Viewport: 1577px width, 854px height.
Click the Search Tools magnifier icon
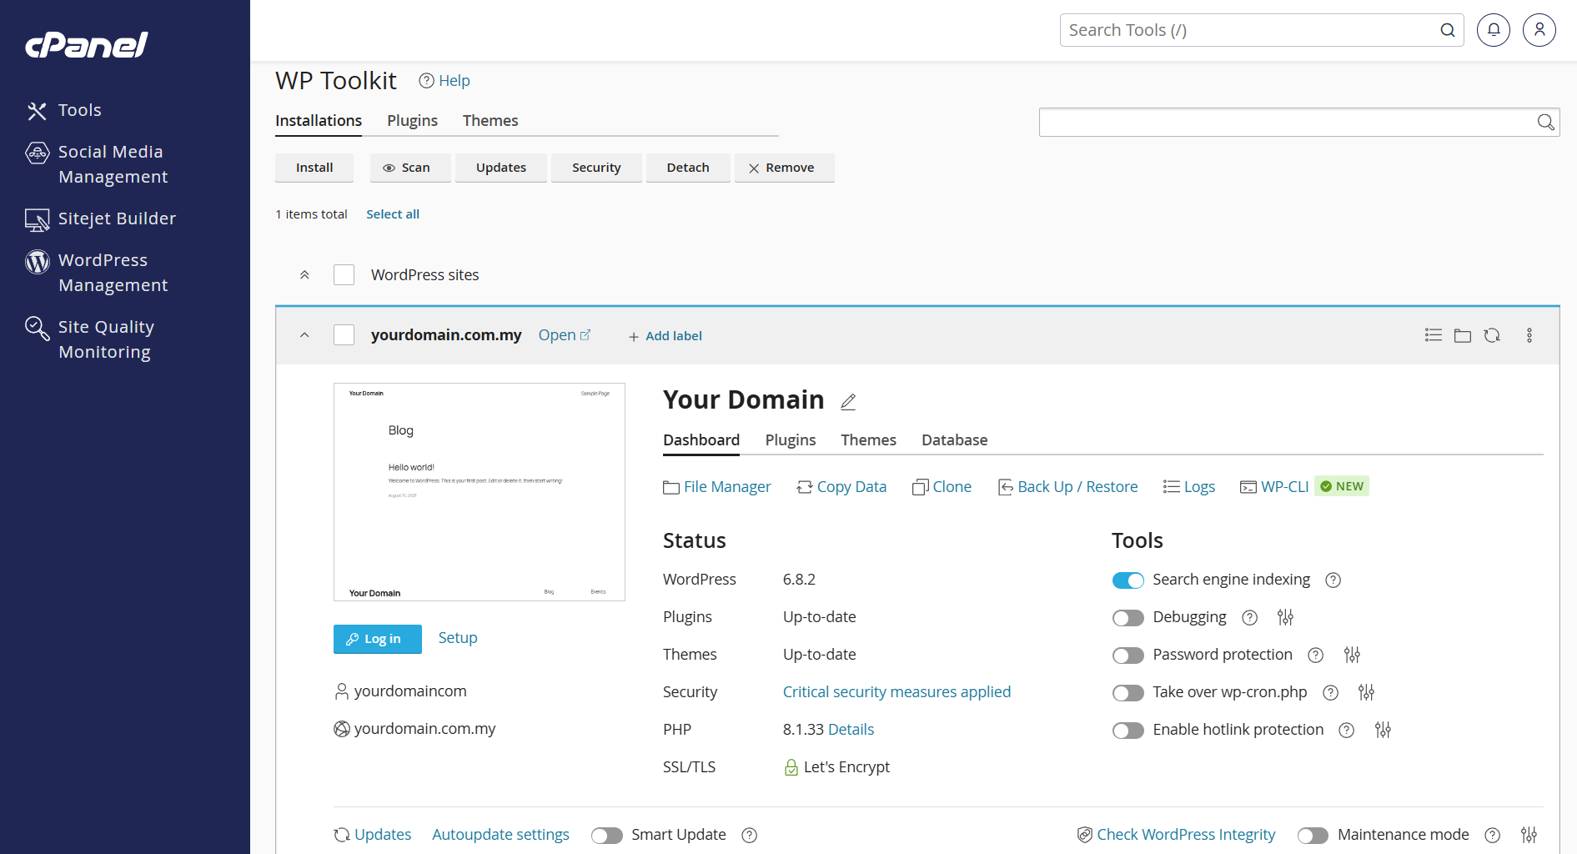(1448, 30)
